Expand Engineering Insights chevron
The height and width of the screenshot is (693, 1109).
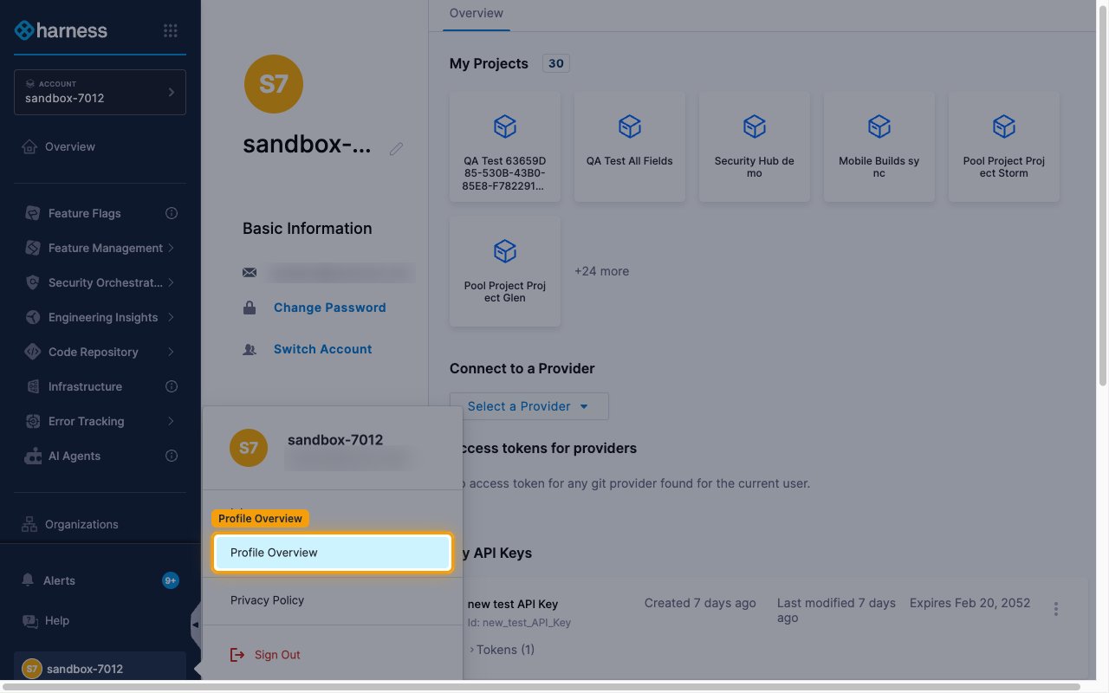coord(172,317)
